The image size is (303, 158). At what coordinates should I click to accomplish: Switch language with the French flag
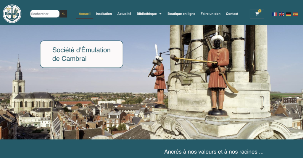tap(274, 14)
